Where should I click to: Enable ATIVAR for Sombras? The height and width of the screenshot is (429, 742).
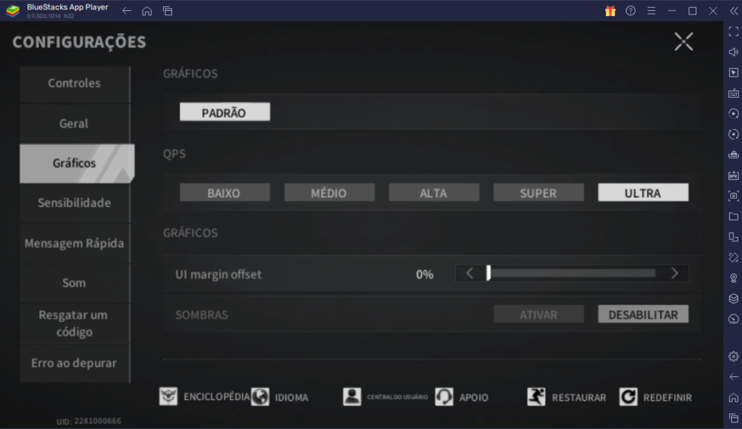click(538, 314)
